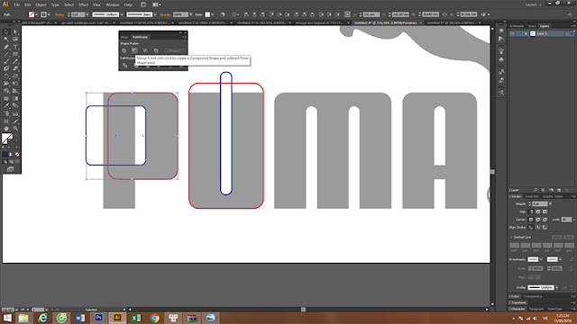This screenshot has height=324, width=577.
Task: Select the Magic Wand tool
Action: 6,39
